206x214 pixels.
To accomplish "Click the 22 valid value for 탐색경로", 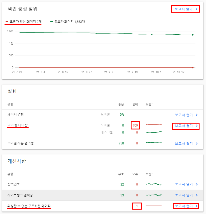I will [x=122, y=184].
